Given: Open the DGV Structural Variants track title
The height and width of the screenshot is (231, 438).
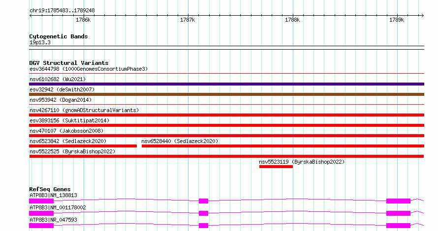Looking at the screenshot, I should tap(69, 63).
